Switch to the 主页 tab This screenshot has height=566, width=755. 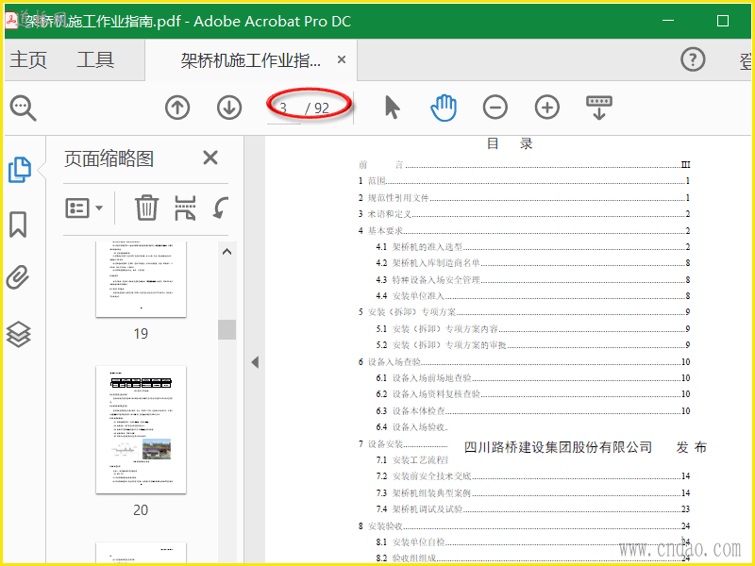click(28, 60)
